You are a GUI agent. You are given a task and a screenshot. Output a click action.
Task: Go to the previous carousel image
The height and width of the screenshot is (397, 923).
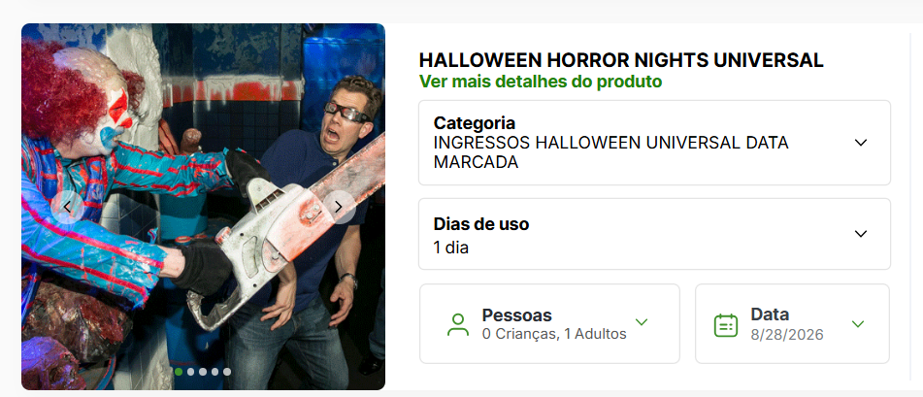(x=67, y=207)
